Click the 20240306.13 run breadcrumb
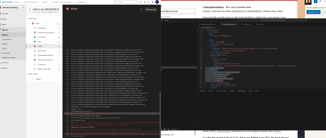Image resolution: width=326 pixels, height=138 pixels. click(x=82, y=2)
